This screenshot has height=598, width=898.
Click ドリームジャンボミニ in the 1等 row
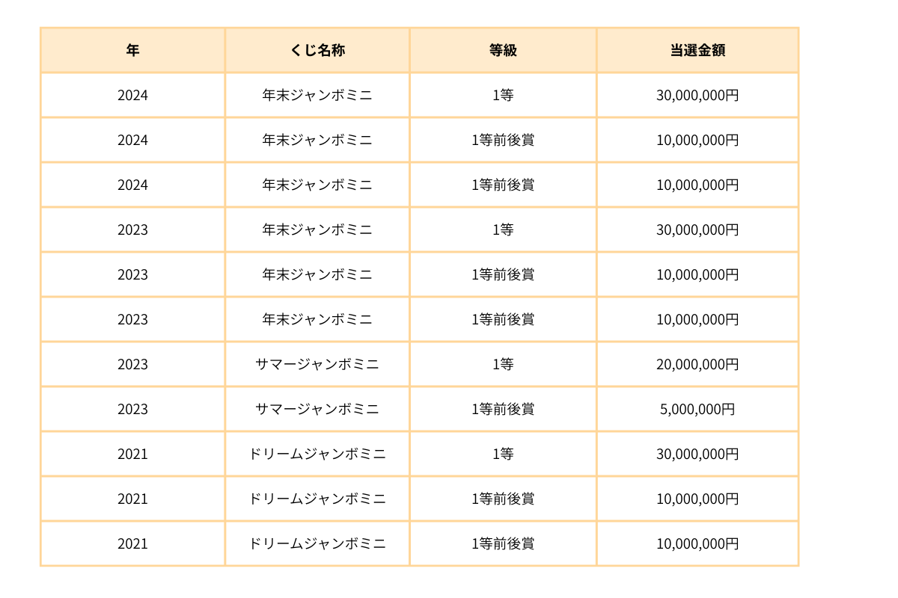[x=317, y=454]
